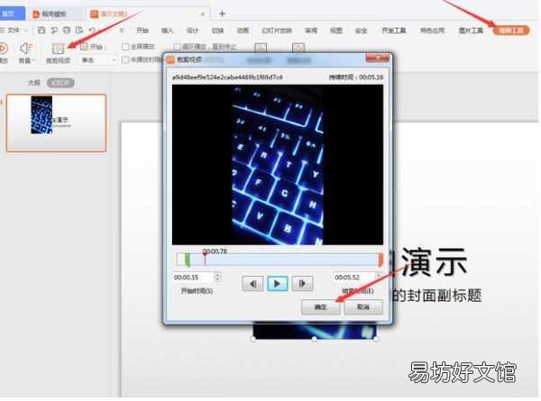541x401 pixels.
Task: Step to next frame in trim dialog
Action: (303, 284)
